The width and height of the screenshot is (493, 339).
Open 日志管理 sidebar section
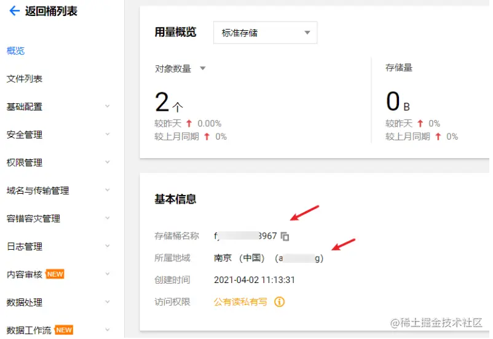pos(25,247)
